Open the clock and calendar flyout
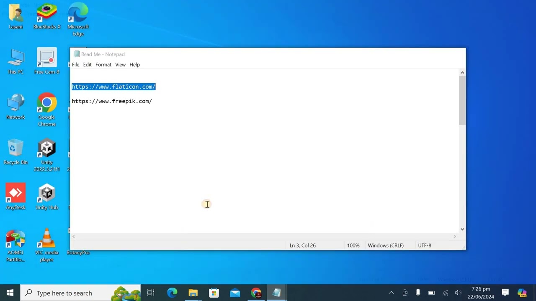 (481, 293)
